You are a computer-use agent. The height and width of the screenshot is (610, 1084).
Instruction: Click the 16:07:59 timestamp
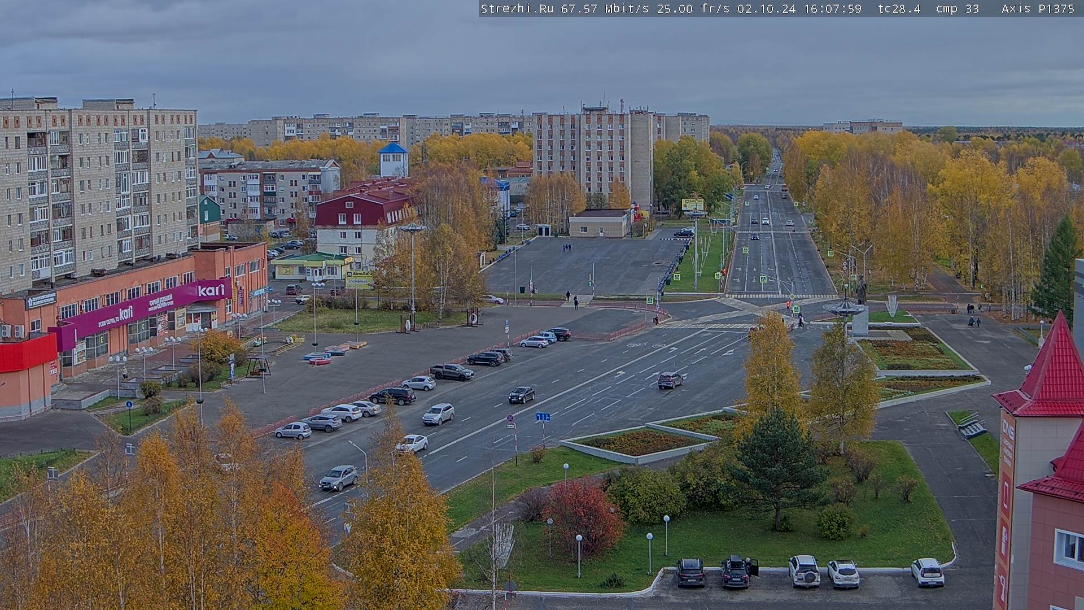tap(832, 8)
